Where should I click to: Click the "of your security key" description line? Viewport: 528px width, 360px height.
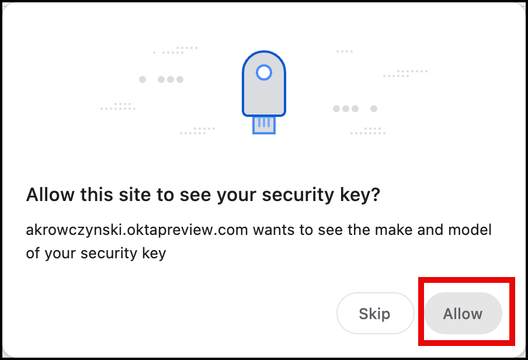tap(96, 253)
